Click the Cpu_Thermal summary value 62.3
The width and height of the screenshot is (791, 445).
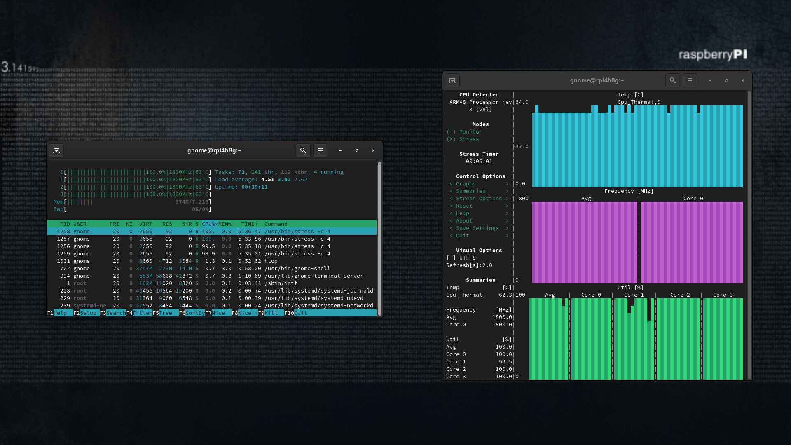coord(505,295)
